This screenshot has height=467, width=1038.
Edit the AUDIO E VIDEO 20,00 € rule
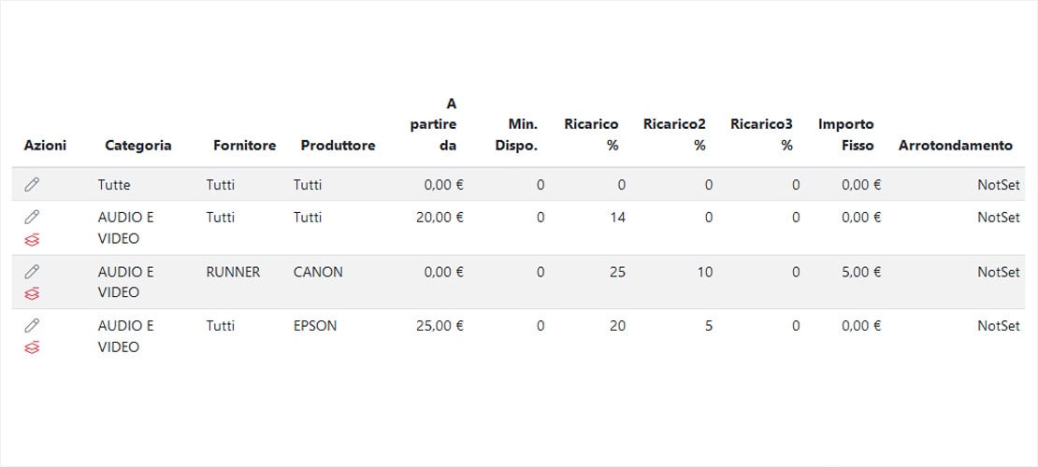pyautogui.click(x=32, y=217)
